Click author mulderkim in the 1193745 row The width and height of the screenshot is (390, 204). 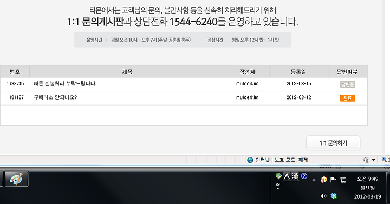[x=247, y=84]
